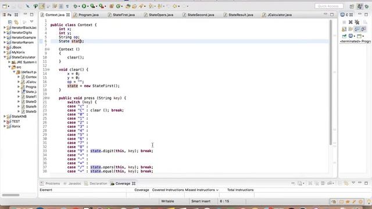Click the New Java Class green icon

click(118, 6)
